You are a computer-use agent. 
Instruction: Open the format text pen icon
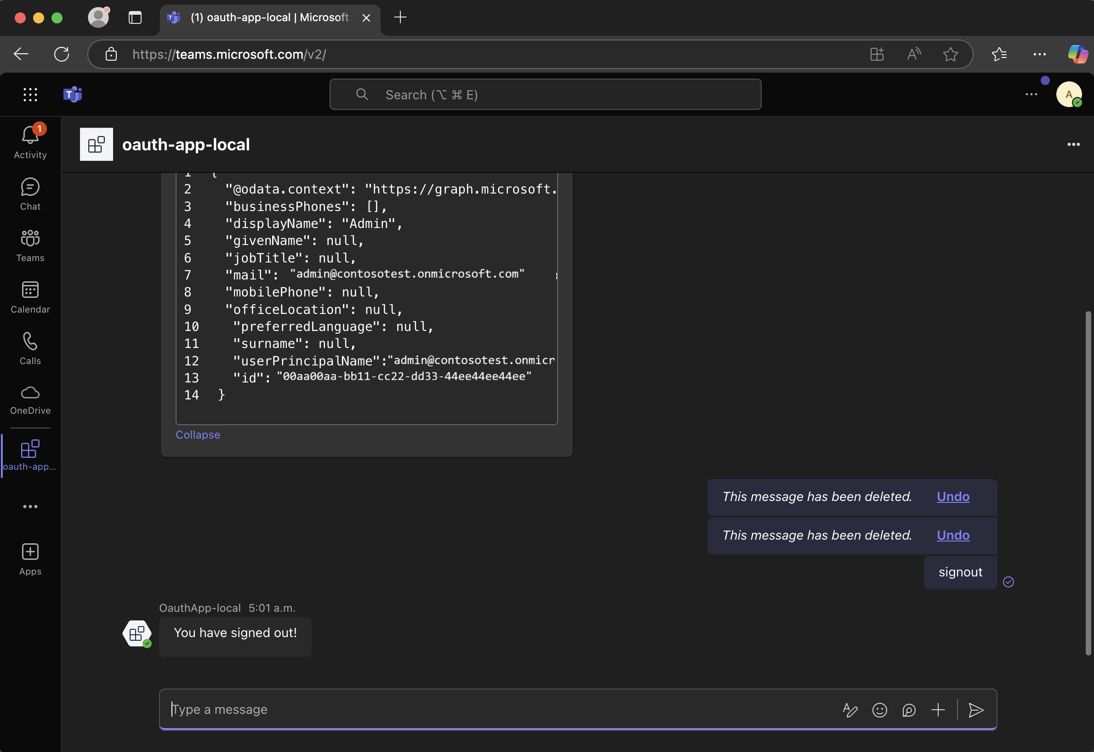[x=850, y=710]
